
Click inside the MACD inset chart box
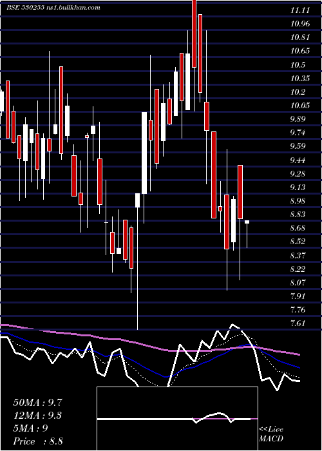pos(177,419)
